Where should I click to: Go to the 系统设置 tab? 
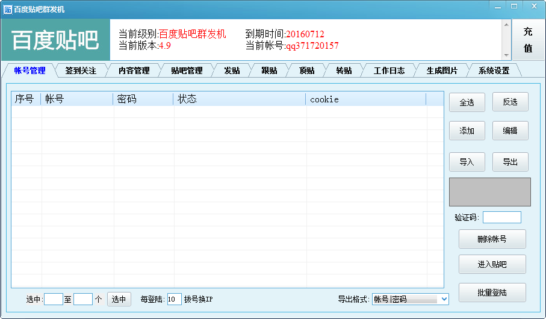pos(494,70)
